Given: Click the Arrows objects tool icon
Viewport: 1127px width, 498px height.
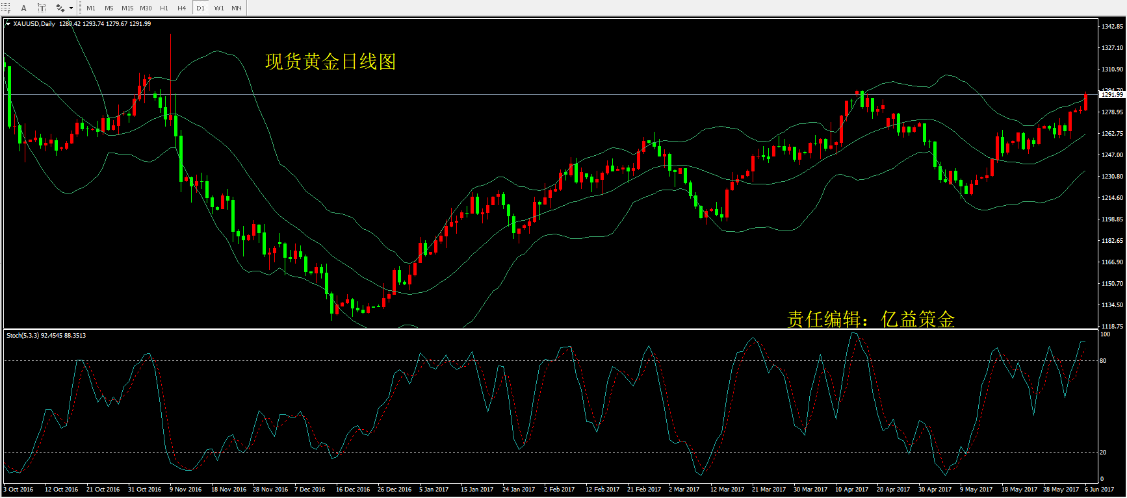Looking at the screenshot, I should tap(60, 8).
